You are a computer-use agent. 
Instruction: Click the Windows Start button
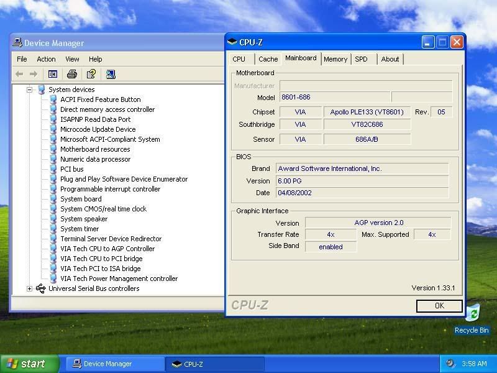coord(29,364)
